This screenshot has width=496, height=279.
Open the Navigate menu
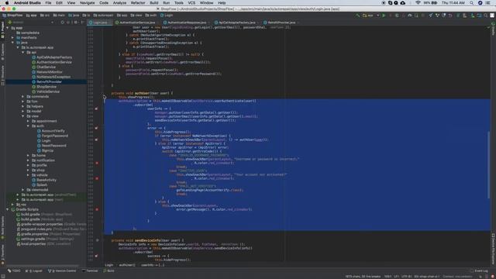(87, 3)
